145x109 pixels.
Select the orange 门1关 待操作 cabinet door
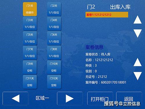click(30, 9)
